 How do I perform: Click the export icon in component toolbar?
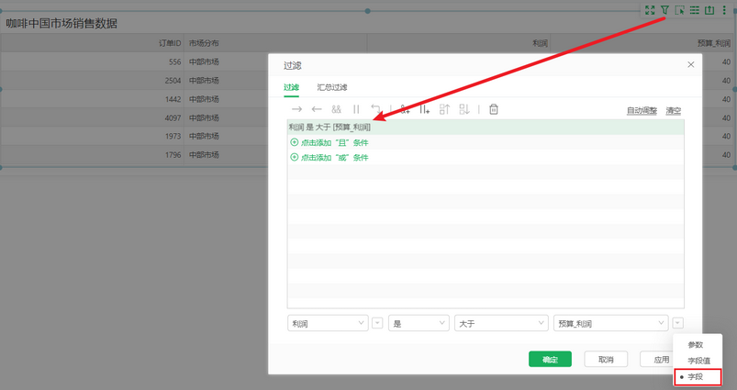coord(709,9)
